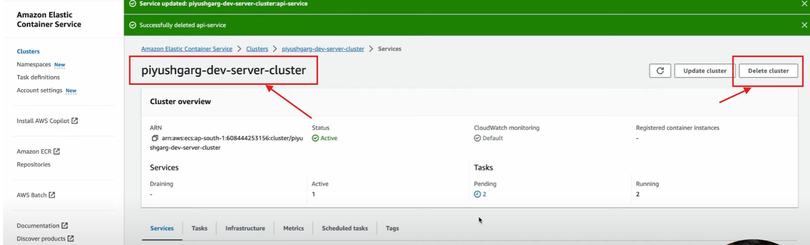Open Task definitions in sidebar
This screenshot has width=810, height=245.
point(38,77)
